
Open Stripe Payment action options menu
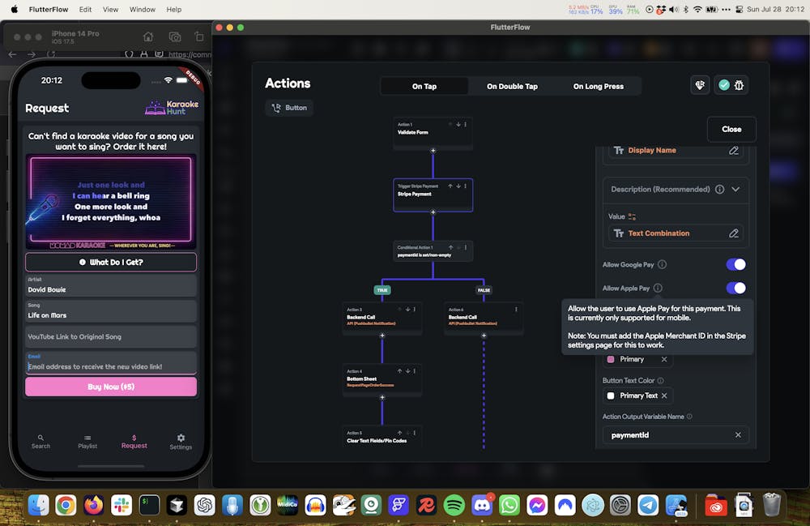click(466, 186)
